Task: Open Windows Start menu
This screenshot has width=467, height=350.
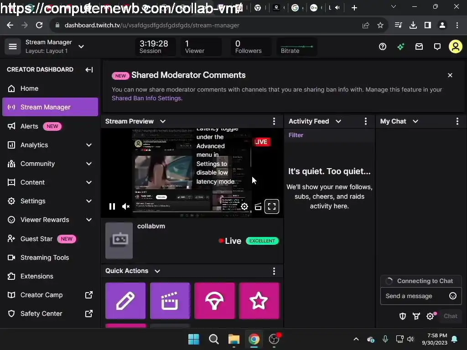Action: [x=193, y=339]
